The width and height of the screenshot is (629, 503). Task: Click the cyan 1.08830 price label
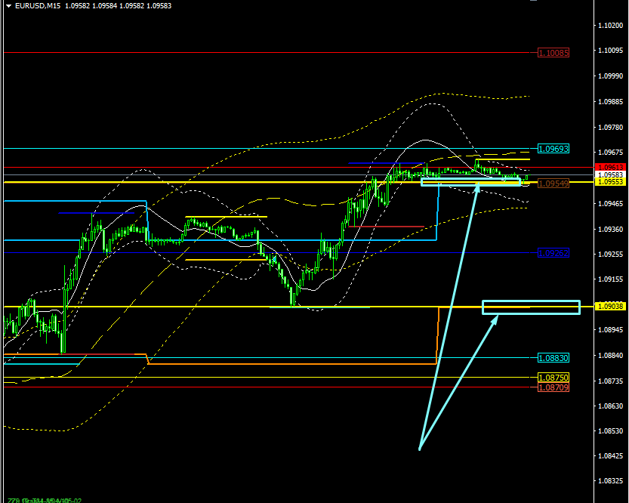[553, 358]
